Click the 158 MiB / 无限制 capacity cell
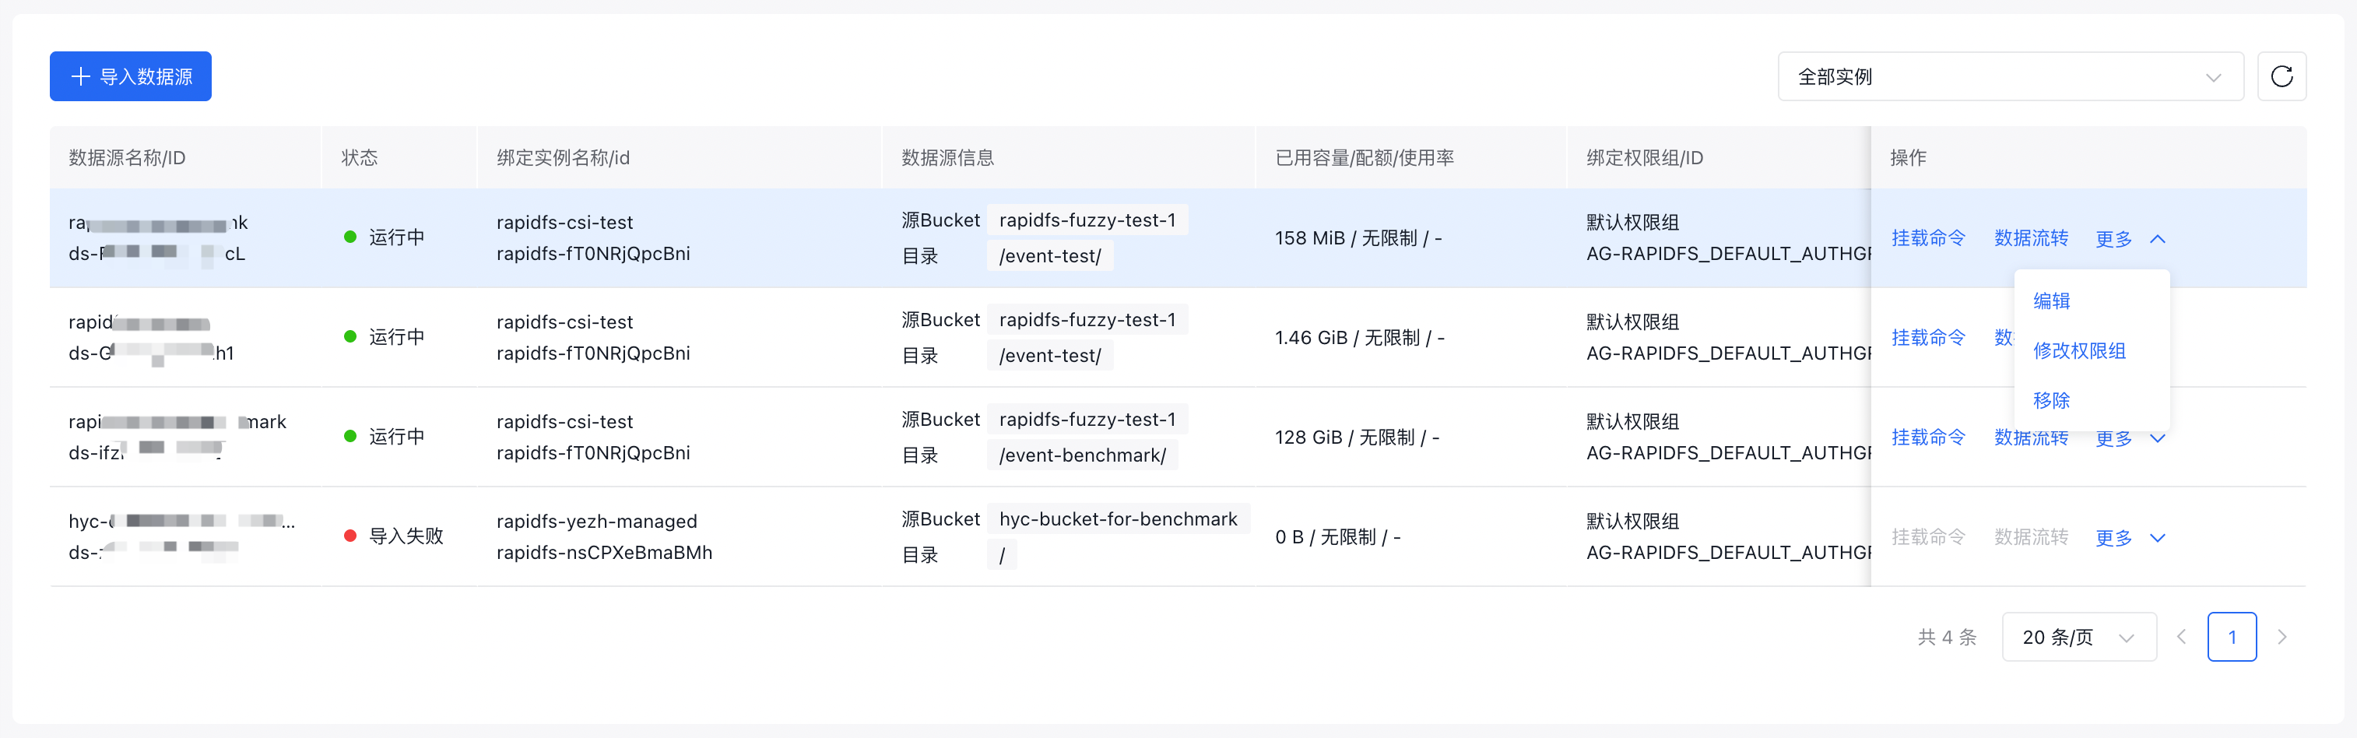2357x738 pixels. [x=1358, y=238]
